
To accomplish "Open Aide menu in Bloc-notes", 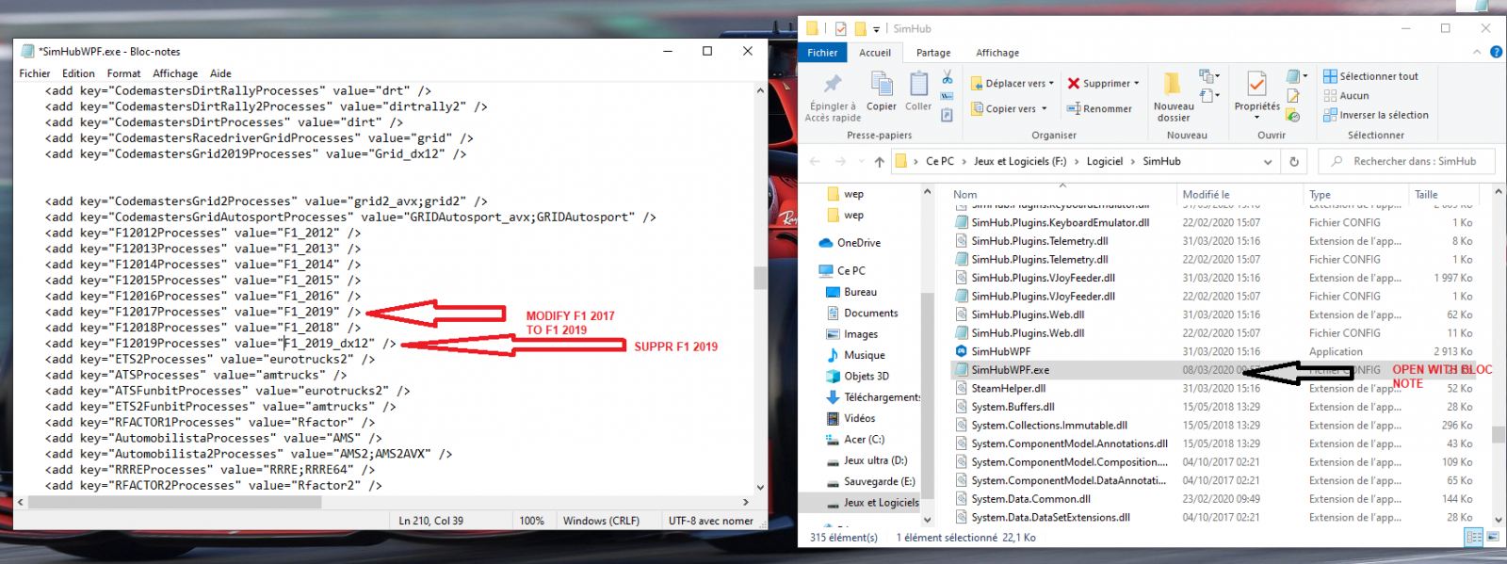I will tap(220, 73).
